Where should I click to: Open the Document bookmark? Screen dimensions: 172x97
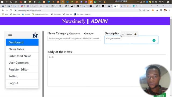(56, 14)
